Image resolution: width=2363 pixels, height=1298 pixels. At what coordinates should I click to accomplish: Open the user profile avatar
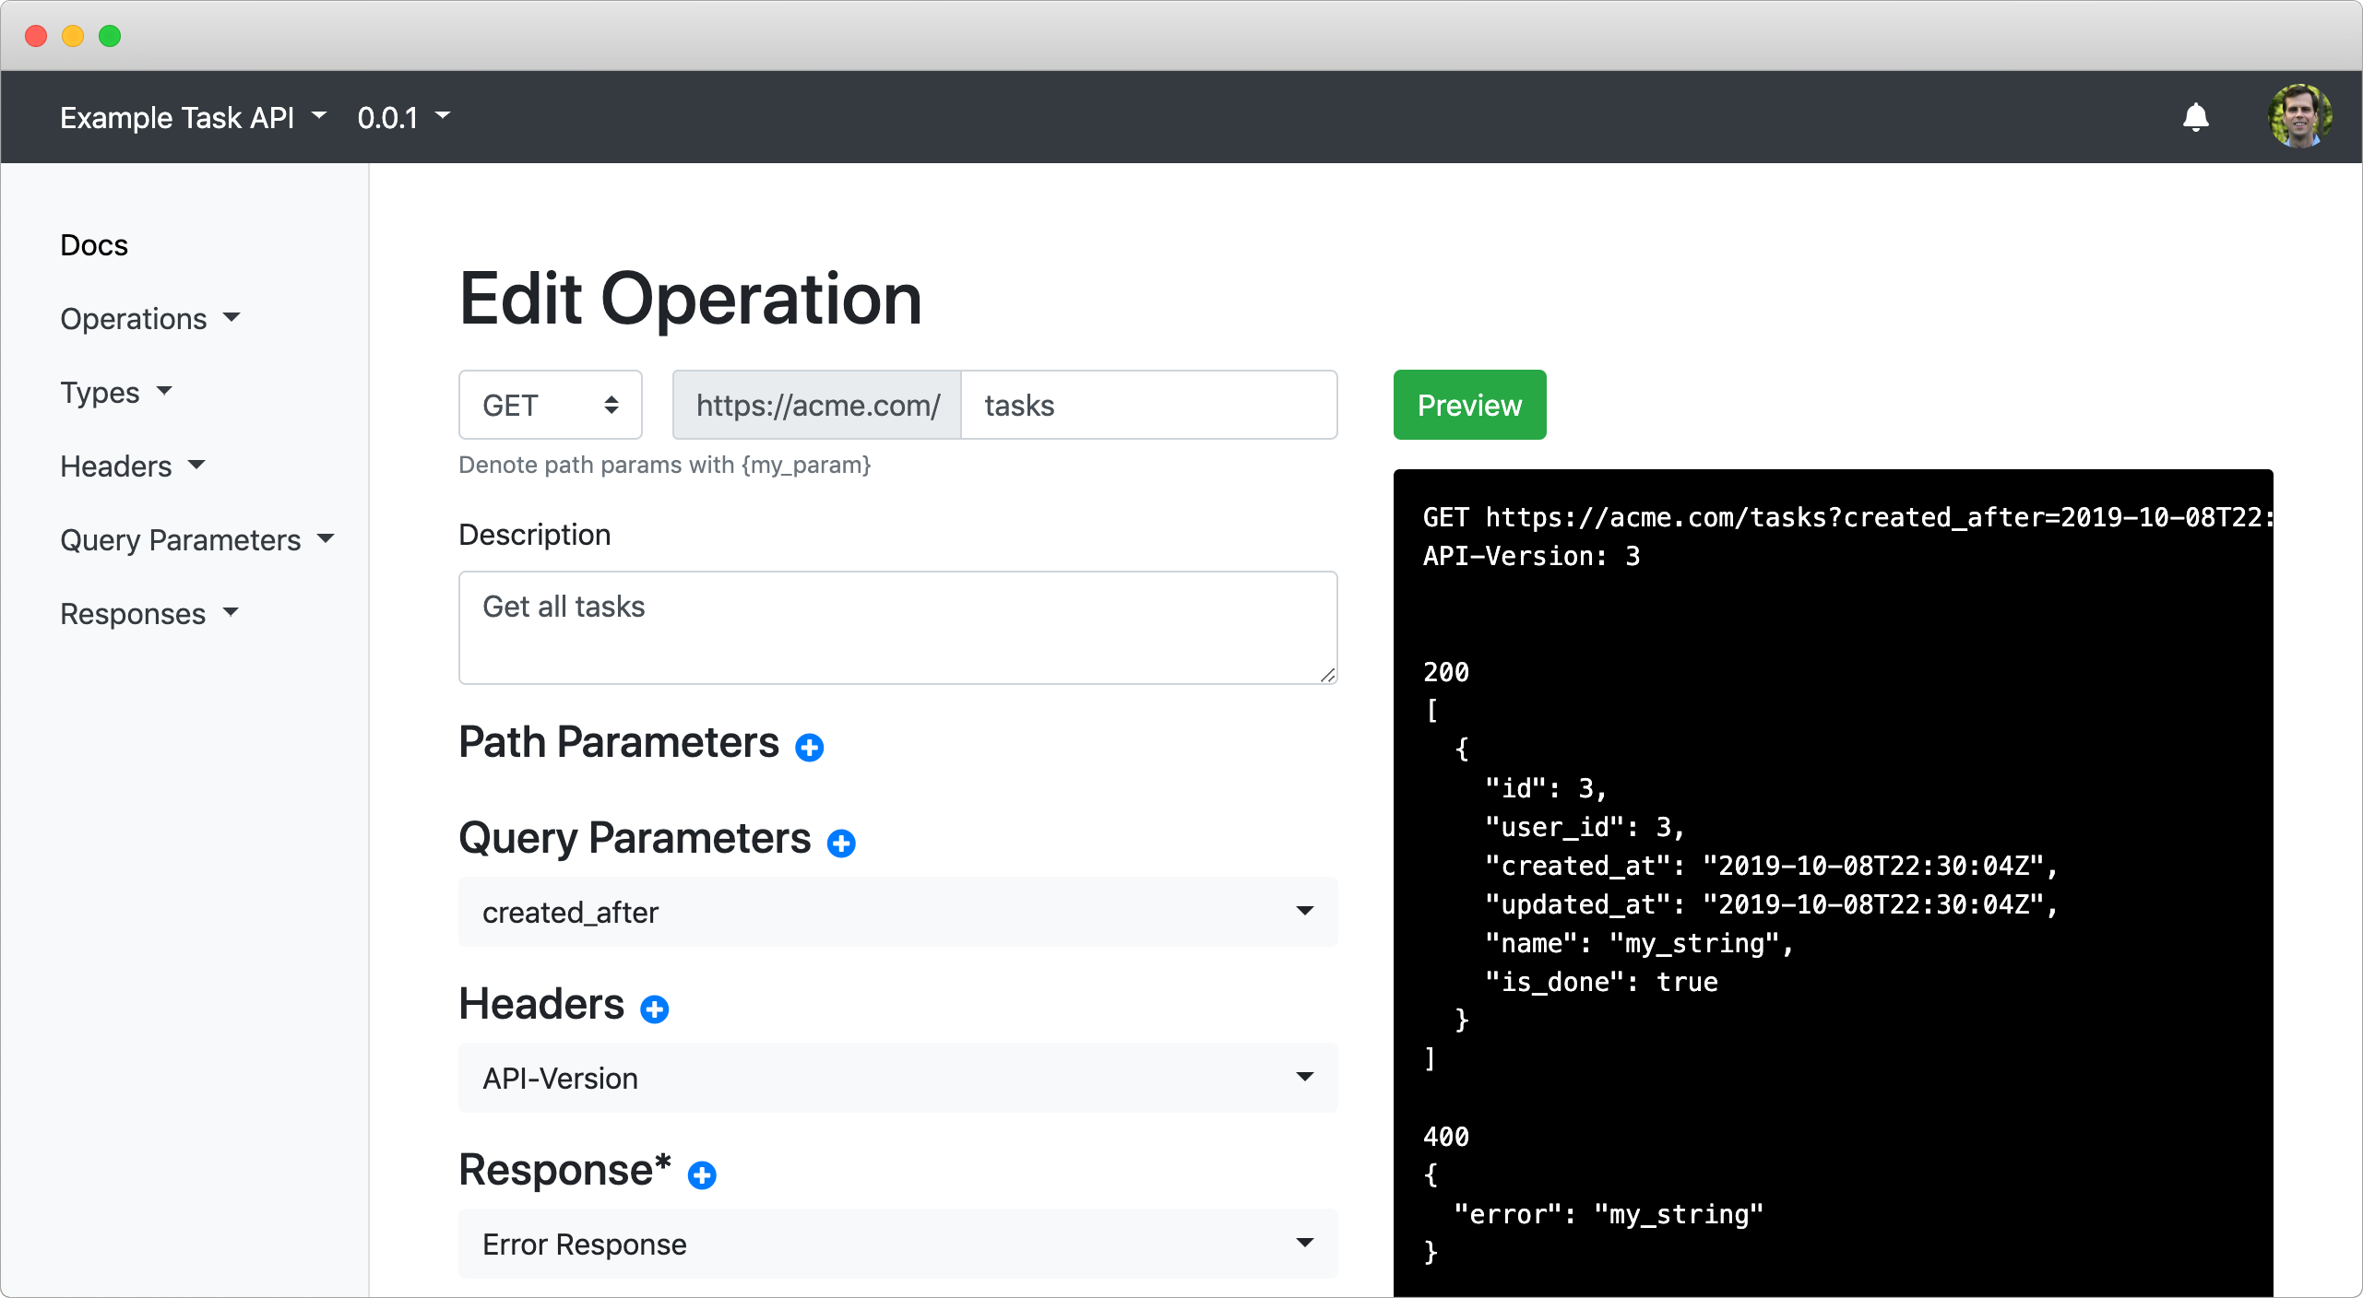coord(2299,117)
